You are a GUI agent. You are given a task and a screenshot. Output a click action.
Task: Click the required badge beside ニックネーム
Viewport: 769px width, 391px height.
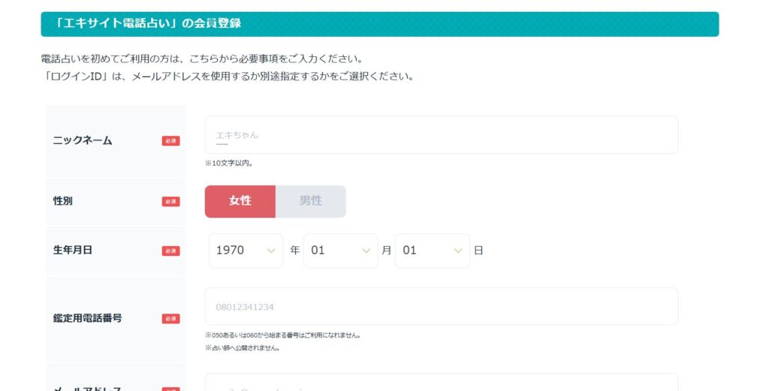point(170,140)
